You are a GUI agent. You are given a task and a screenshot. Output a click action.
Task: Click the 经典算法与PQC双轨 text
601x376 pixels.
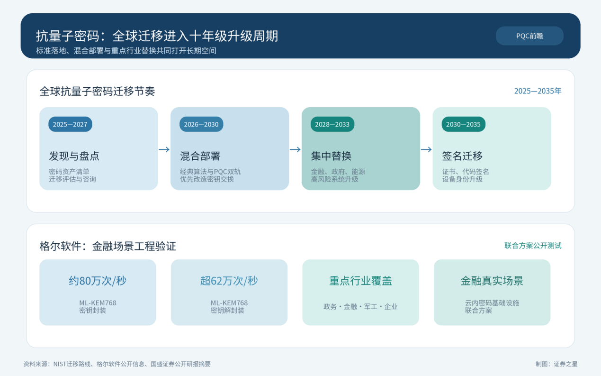click(210, 172)
